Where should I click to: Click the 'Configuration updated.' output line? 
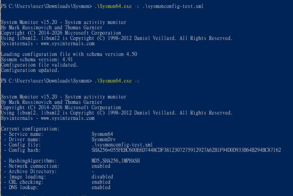(30, 70)
